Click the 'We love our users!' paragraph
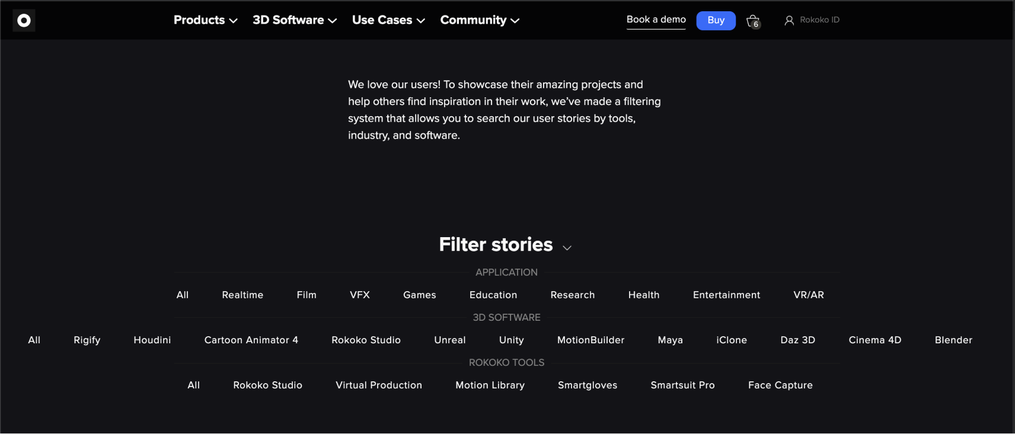The height and width of the screenshot is (434, 1015). click(x=505, y=110)
